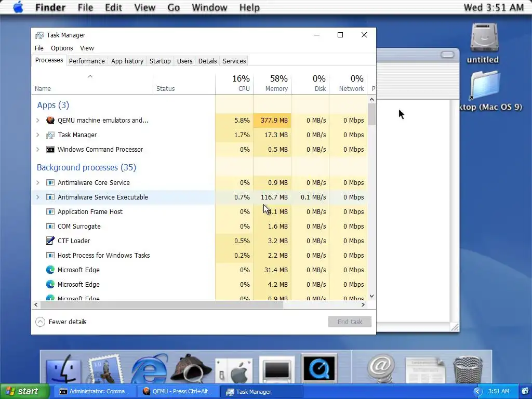The image size is (532, 399).
Task: Open the Finder Go menu
Action: tap(174, 7)
